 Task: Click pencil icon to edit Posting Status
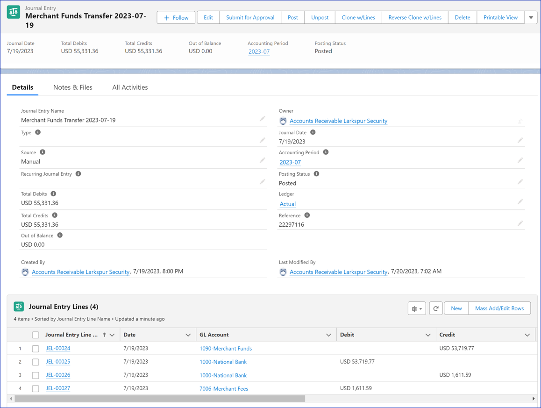click(520, 181)
